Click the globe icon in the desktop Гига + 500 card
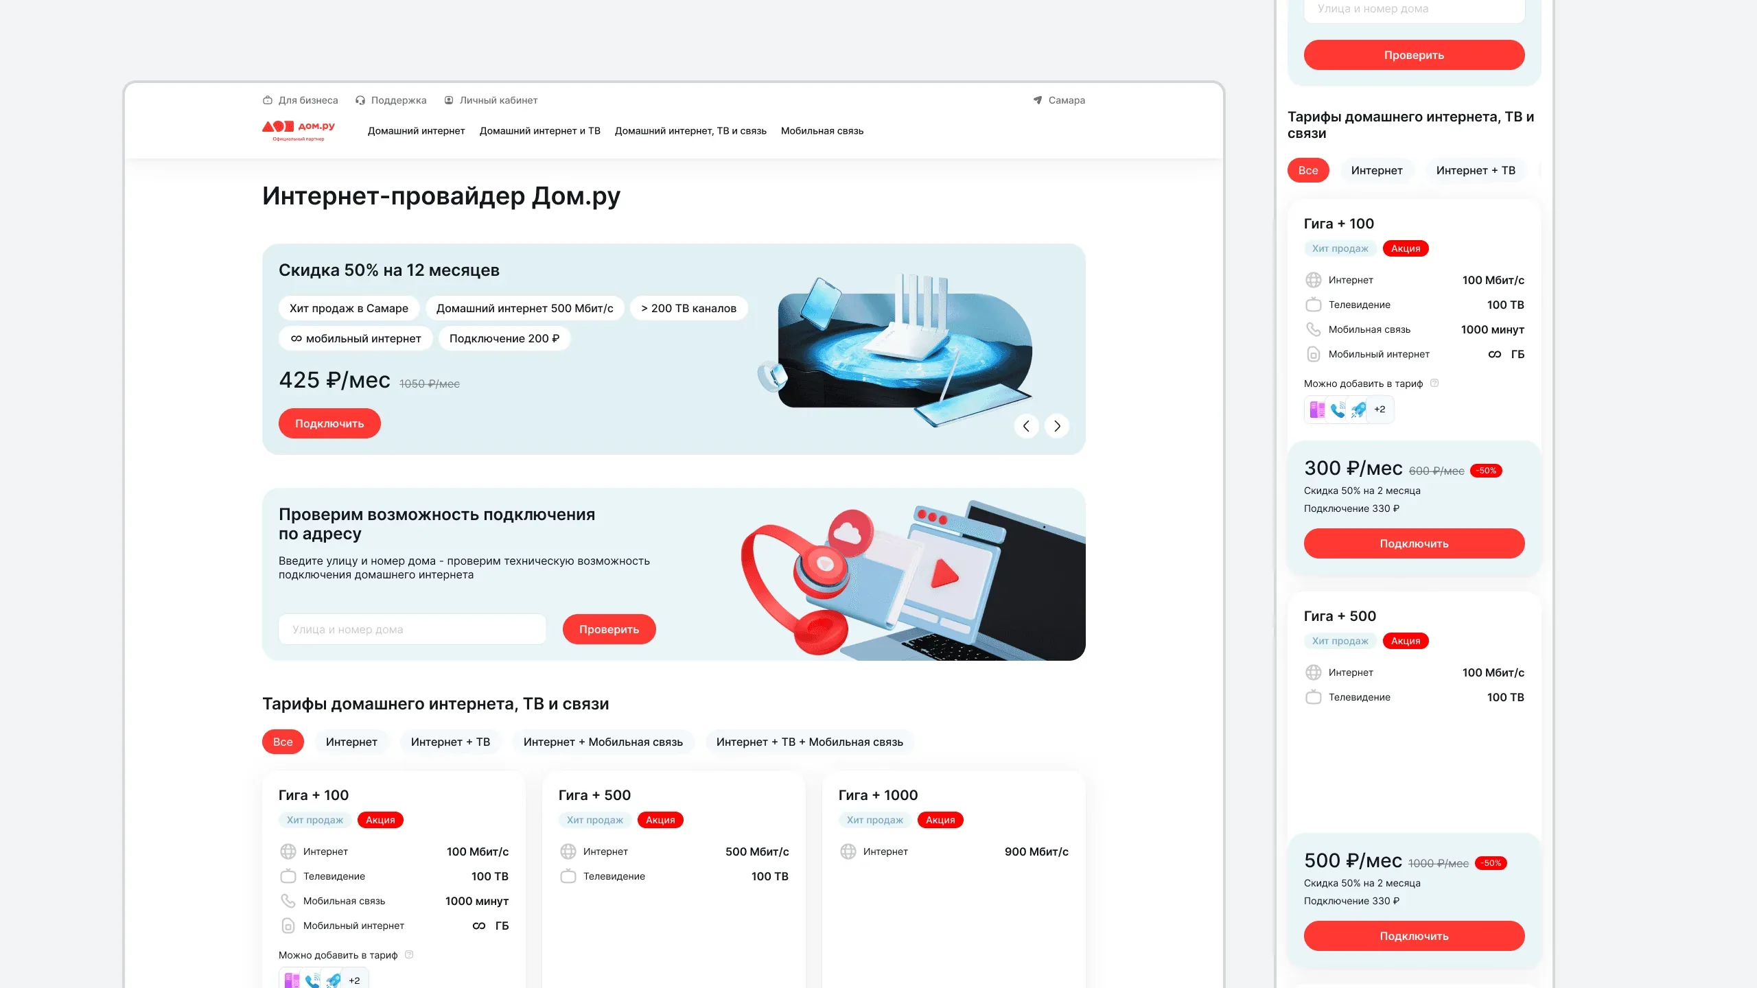The height and width of the screenshot is (988, 1757). coord(568,851)
